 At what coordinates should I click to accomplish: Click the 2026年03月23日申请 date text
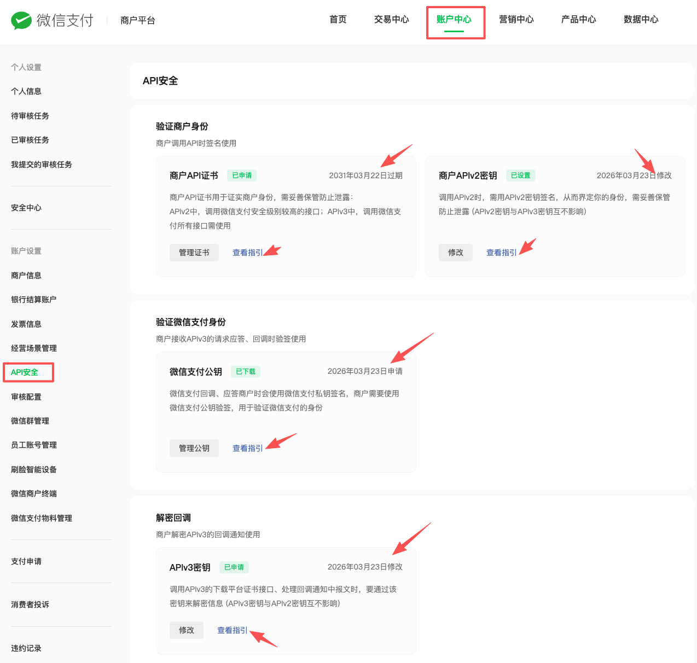(x=365, y=371)
